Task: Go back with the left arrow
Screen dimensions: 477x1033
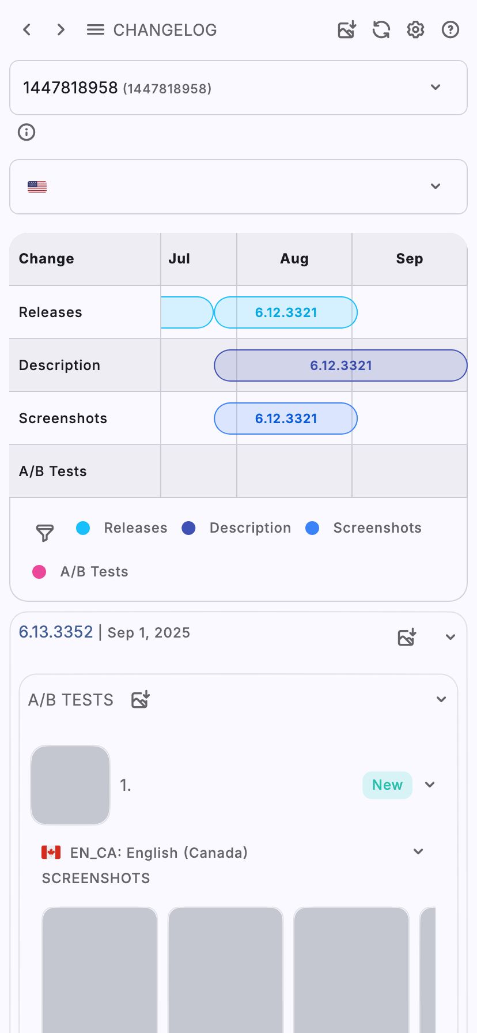Action: [x=26, y=29]
